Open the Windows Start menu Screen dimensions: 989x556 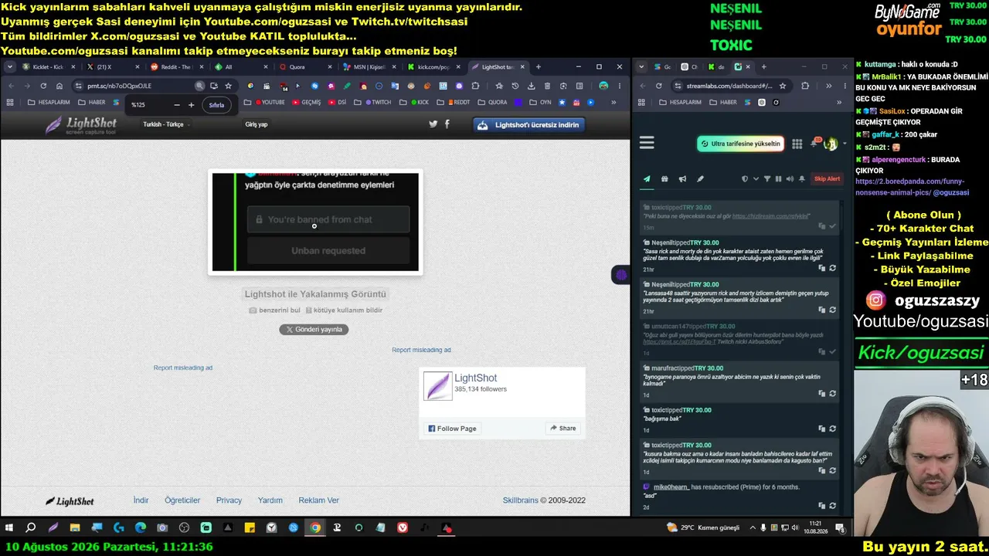click(9, 528)
